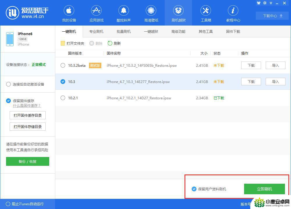
Task: Switch to 固件下载 tab
Action: pos(233,31)
